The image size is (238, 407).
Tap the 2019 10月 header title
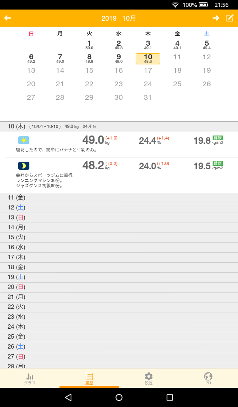[119, 18]
